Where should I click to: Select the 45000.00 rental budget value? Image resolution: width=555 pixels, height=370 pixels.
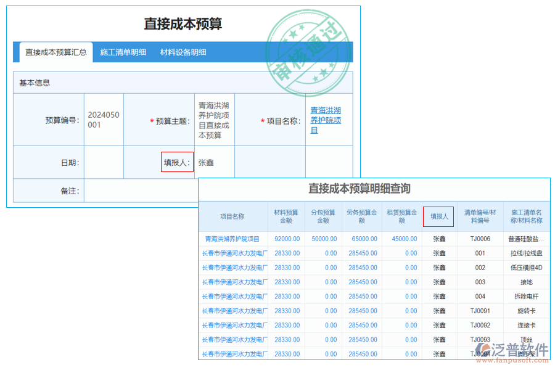(x=401, y=239)
